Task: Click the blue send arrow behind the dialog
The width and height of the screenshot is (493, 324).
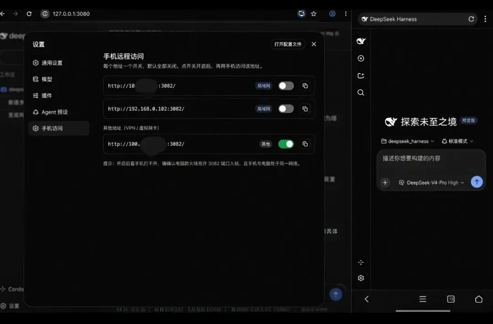Action: pyautogui.click(x=336, y=294)
